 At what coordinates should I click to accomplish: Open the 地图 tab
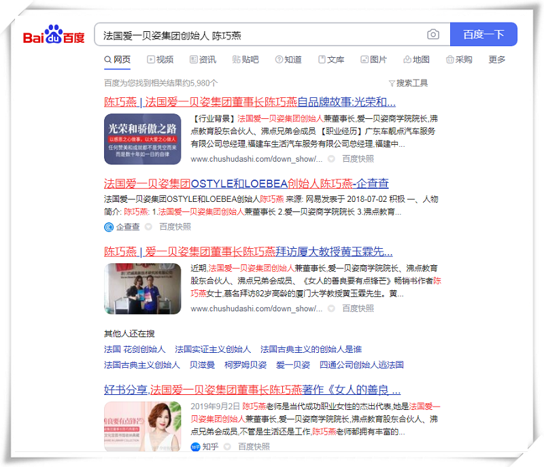(415, 60)
